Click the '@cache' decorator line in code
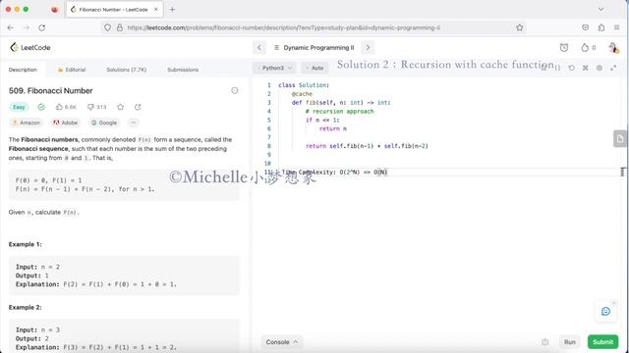629x353 pixels. (302, 94)
